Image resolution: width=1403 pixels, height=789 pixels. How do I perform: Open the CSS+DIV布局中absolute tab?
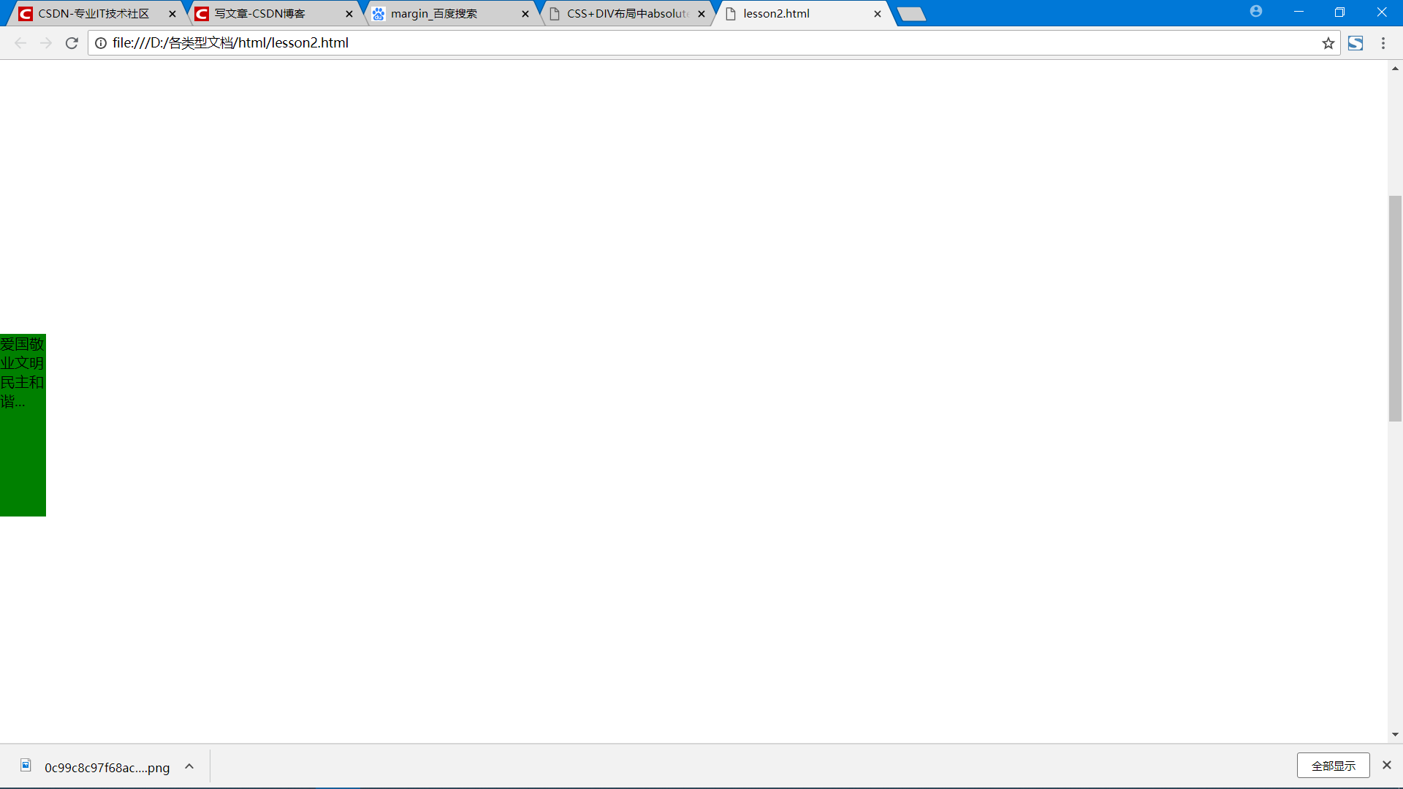click(627, 14)
